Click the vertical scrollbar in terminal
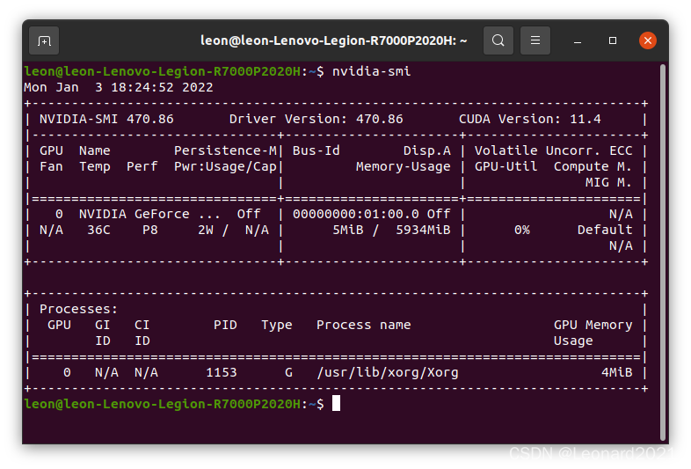This screenshot has height=469, width=691. click(662, 253)
